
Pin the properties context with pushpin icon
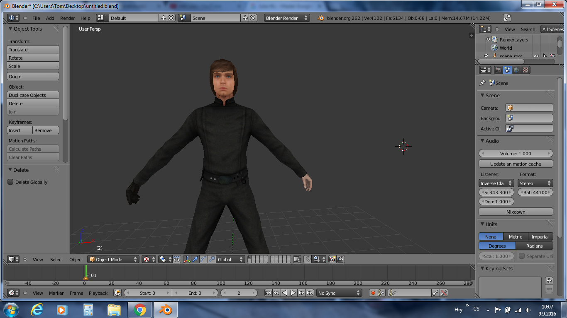[x=483, y=83]
